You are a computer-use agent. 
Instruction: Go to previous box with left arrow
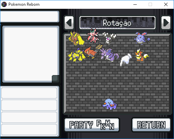point(69,23)
